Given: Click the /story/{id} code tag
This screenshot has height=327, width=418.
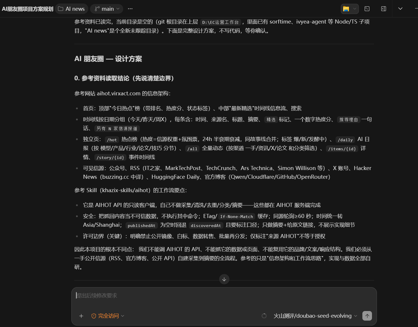Looking at the screenshot, I should click(x=110, y=158).
